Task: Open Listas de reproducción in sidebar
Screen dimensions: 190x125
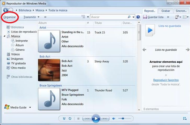Action: pyautogui.click(x=24, y=32)
